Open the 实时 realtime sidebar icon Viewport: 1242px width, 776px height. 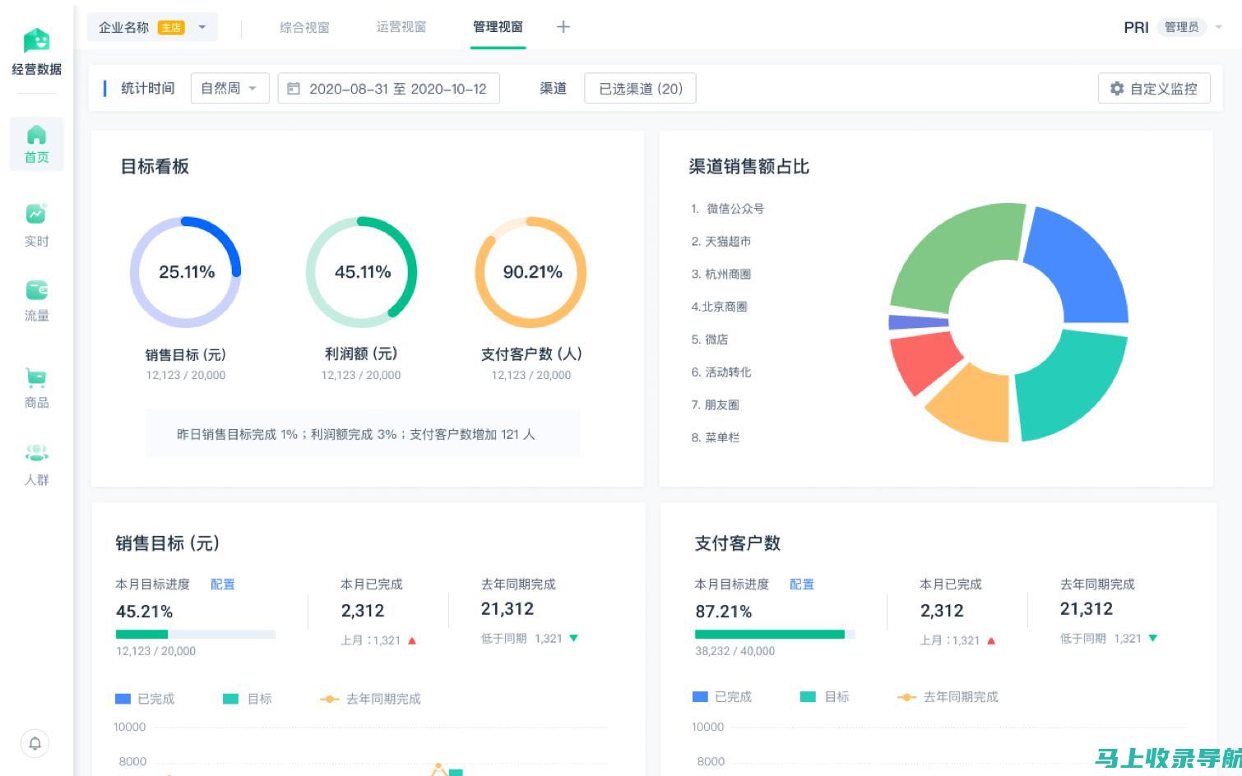point(36,214)
